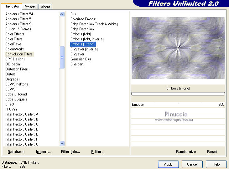229x169 pixels.
Task: Switch to the Navigator tab
Action: pos(12,6)
